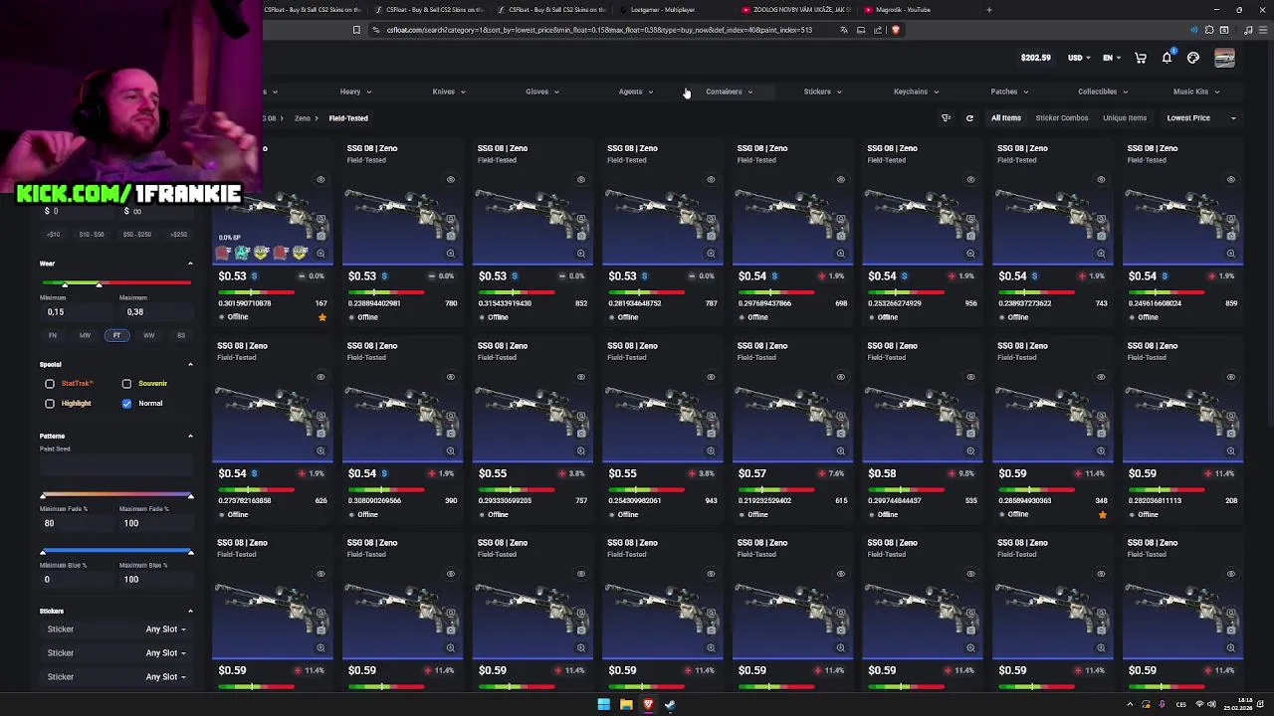The width and height of the screenshot is (1274, 716).
Task: Open the Lowest Price sort dropdown
Action: 1200,118
